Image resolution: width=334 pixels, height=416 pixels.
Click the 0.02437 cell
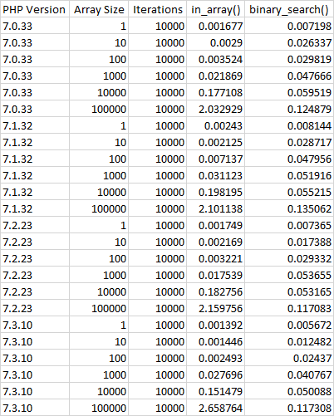tap(289, 358)
